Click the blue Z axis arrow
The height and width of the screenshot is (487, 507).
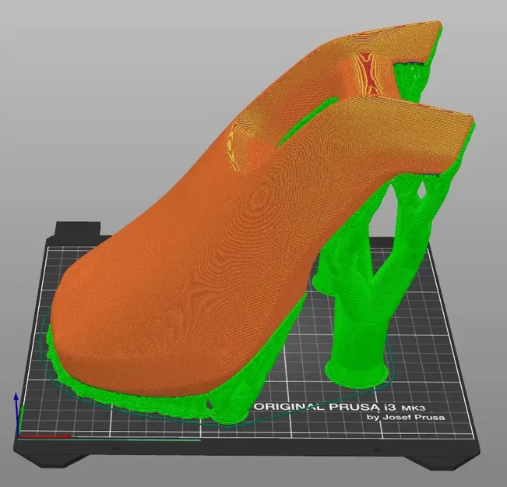(16, 415)
